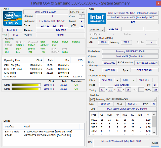This screenshot has height=148, width=161.
Task: Click the memory timings scrollbar thumb
Action: pos(154,122)
